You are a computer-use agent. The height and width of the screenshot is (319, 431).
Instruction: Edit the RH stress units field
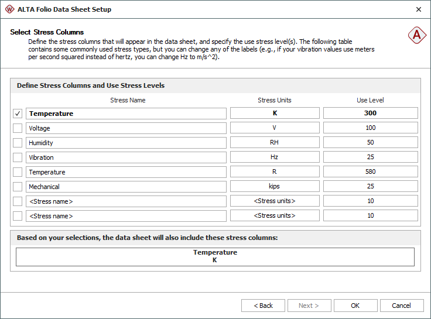[275, 143]
